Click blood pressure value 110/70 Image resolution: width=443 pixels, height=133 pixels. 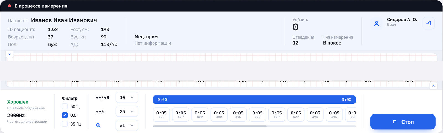coord(109,44)
